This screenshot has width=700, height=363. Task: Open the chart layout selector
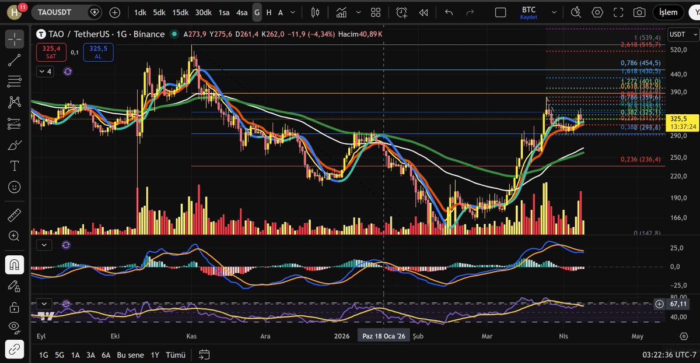500,12
